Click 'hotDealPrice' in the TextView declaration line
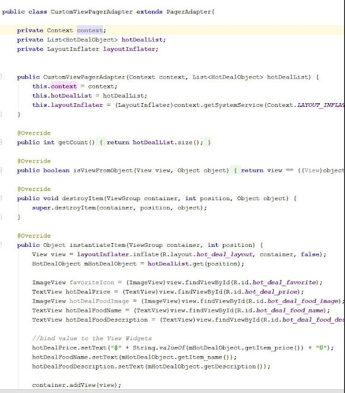Image resolution: width=345 pixels, height=393 pixels. [88, 292]
